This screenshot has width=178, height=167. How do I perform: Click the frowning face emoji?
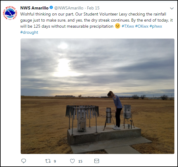coord(117,26)
